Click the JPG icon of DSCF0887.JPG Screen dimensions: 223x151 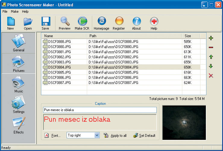(45, 82)
